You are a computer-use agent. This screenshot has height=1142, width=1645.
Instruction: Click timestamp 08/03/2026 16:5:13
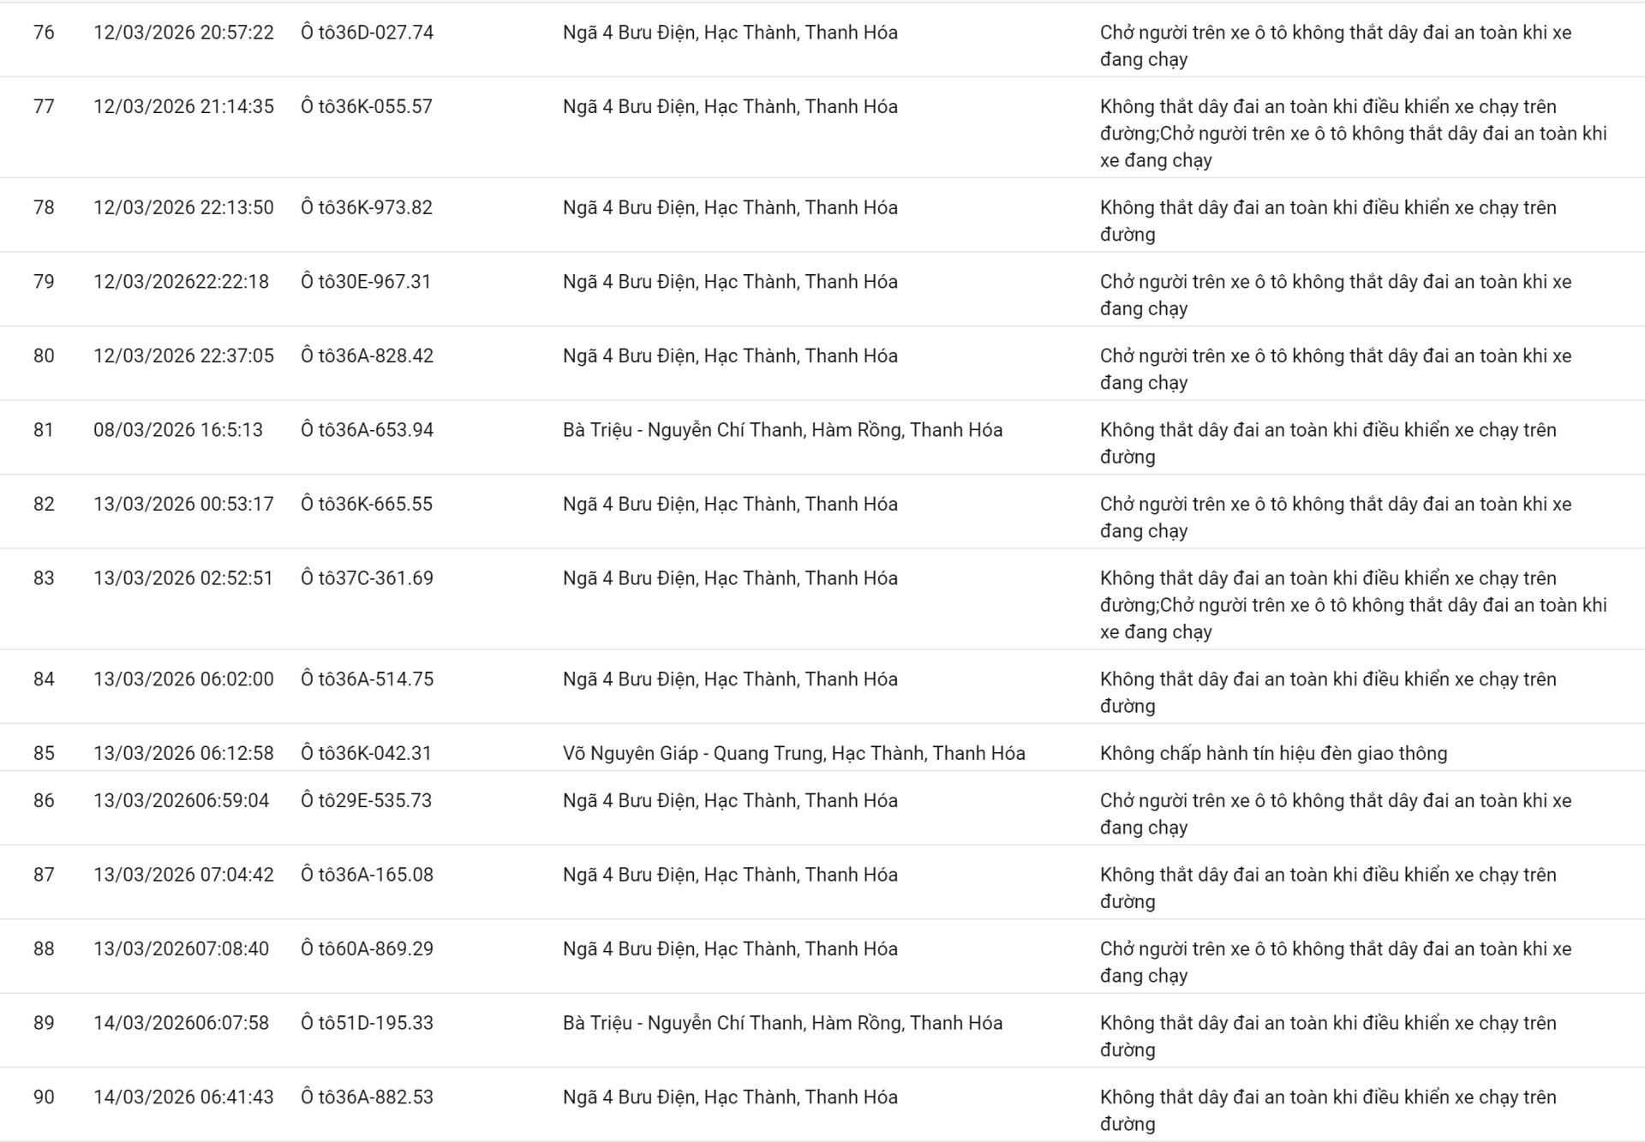click(178, 430)
